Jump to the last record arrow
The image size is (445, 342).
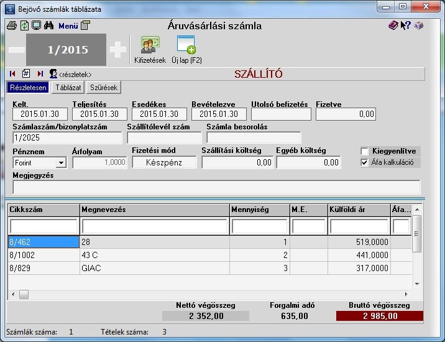(40, 74)
